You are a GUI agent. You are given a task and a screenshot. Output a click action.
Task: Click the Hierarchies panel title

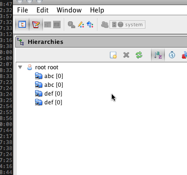click(45, 42)
